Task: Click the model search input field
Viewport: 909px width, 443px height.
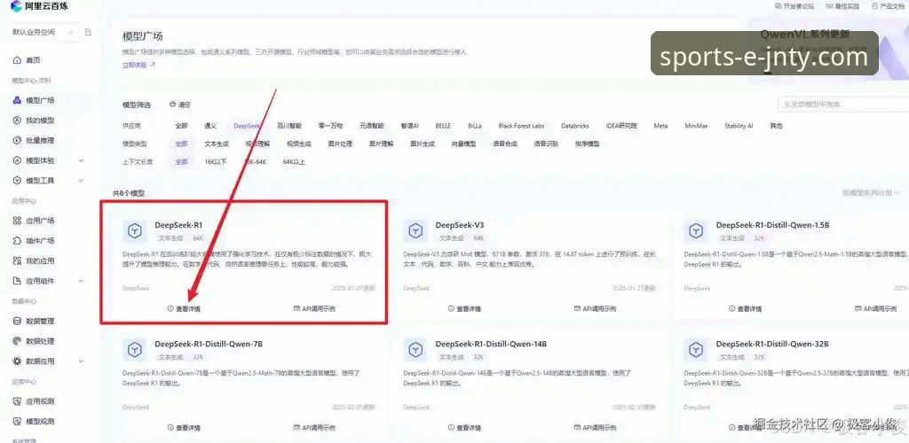Action: tap(843, 105)
